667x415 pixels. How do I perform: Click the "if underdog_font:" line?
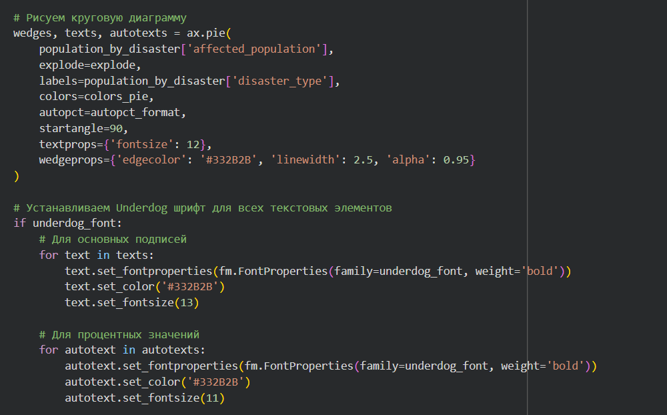point(67,224)
